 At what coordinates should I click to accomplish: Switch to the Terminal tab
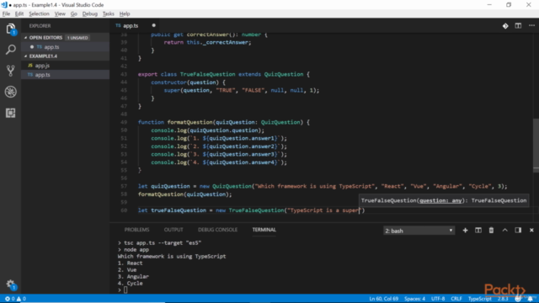[264, 230]
